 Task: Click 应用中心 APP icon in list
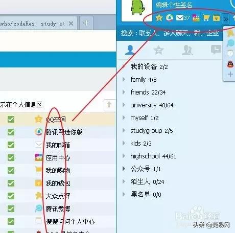tap(38, 157)
